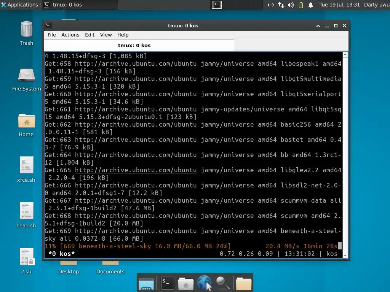The height and width of the screenshot is (292, 390).
Task: Open the Edit menu of the terminal
Action: [90, 35]
